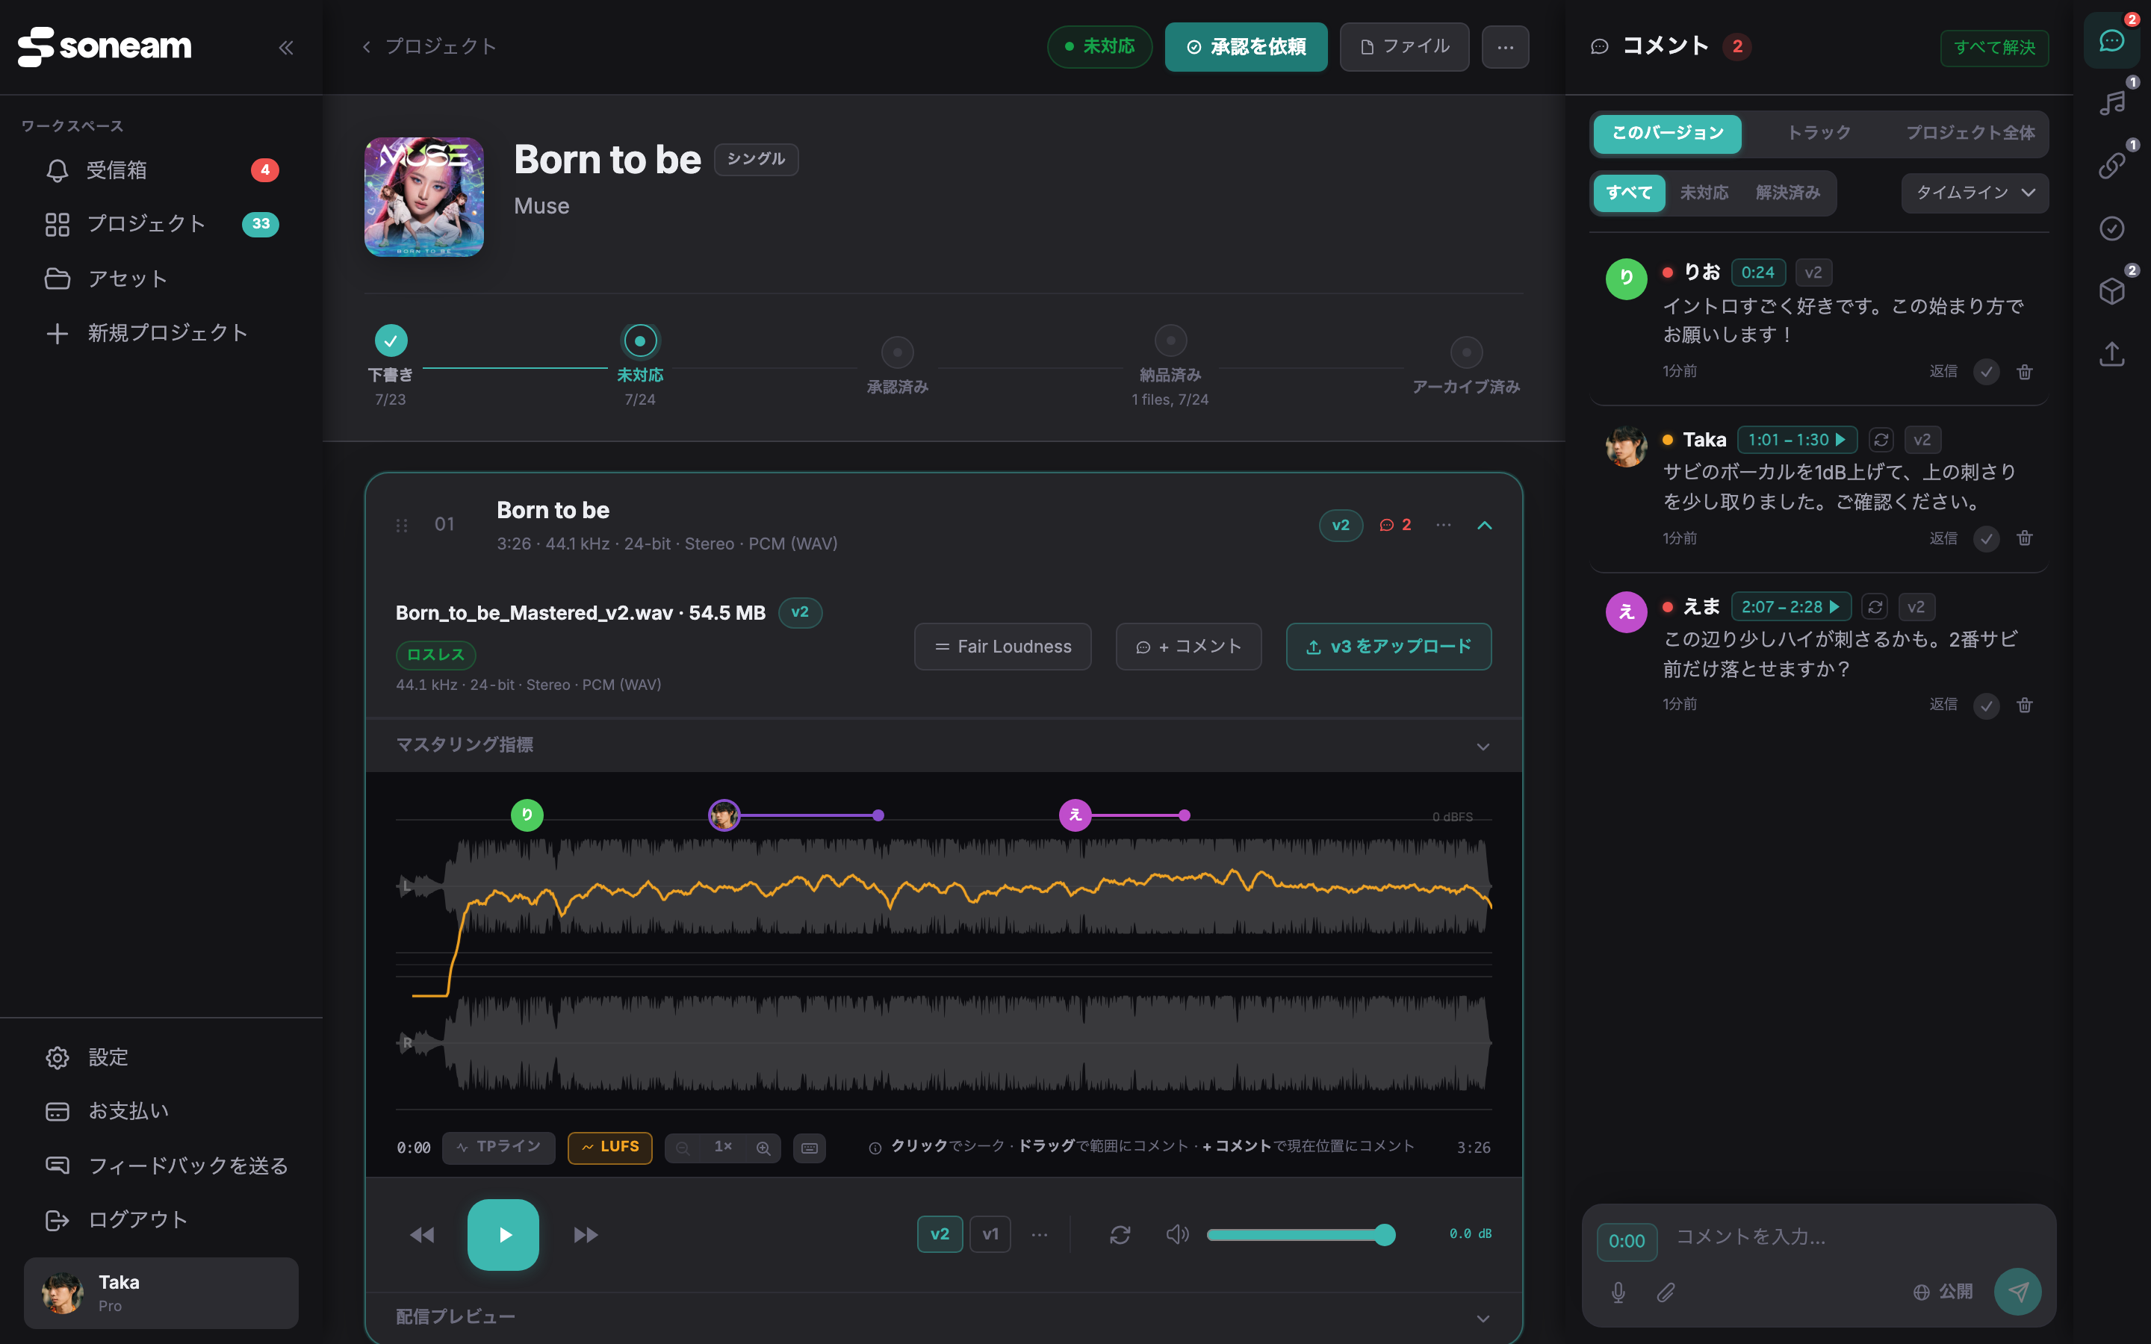The width and height of the screenshot is (2151, 1344).
Task: Delete Taka's comment with trash icon
Action: (2025, 538)
